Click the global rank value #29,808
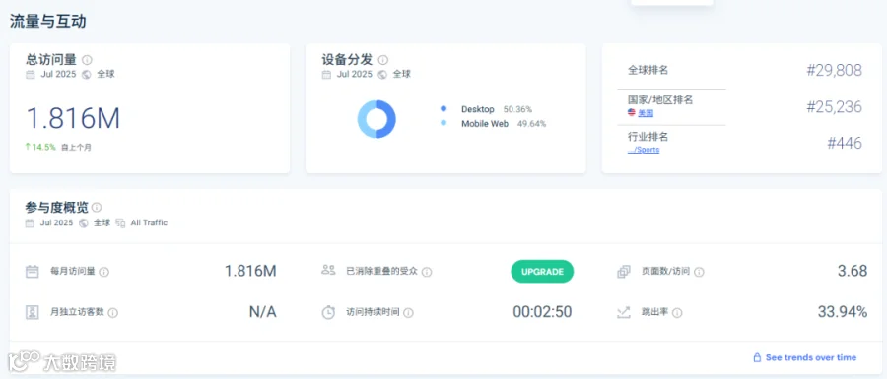The height and width of the screenshot is (379, 887). click(x=835, y=71)
